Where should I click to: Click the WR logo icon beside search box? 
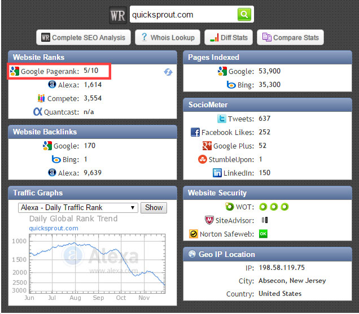118,15
